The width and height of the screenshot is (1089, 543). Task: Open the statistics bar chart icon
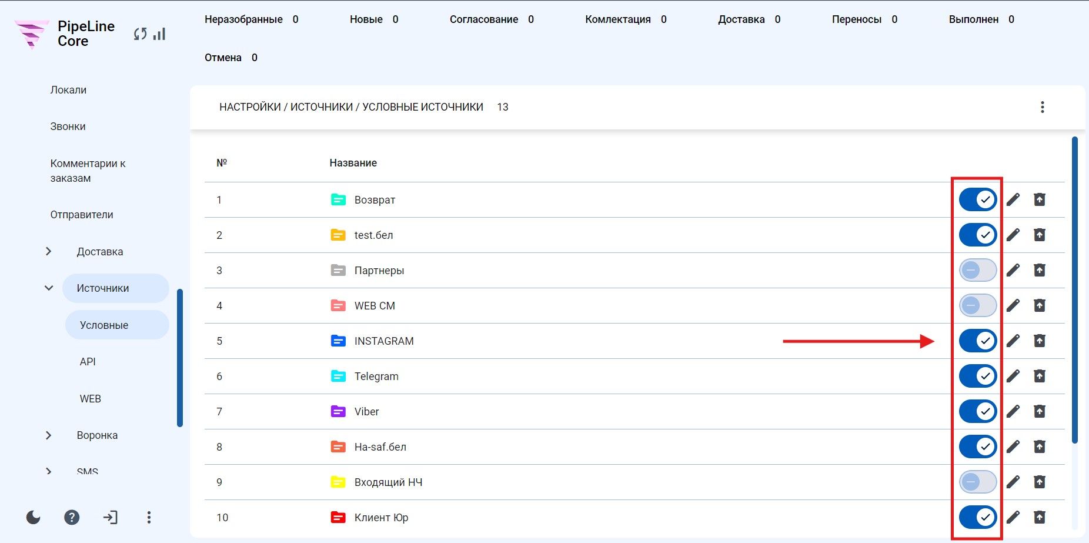pyautogui.click(x=159, y=34)
